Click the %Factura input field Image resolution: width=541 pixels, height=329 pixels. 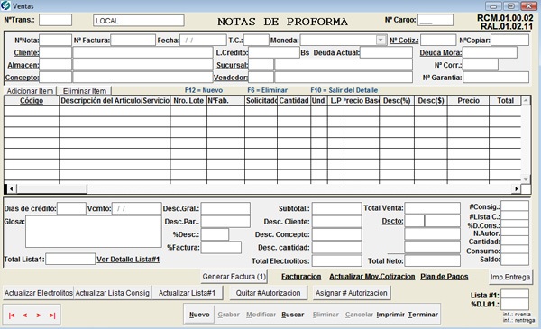tap(221, 247)
